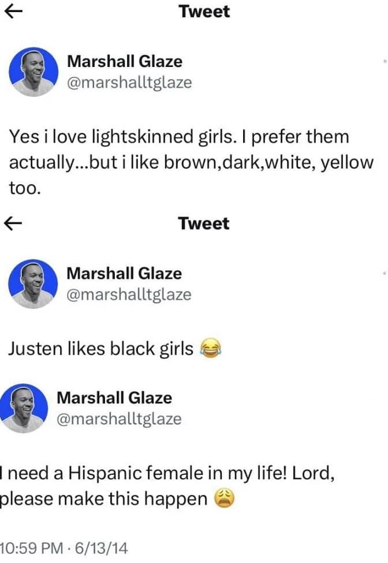Click the @marshalltglaze handle above the Justen tweet

(x=129, y=294)
